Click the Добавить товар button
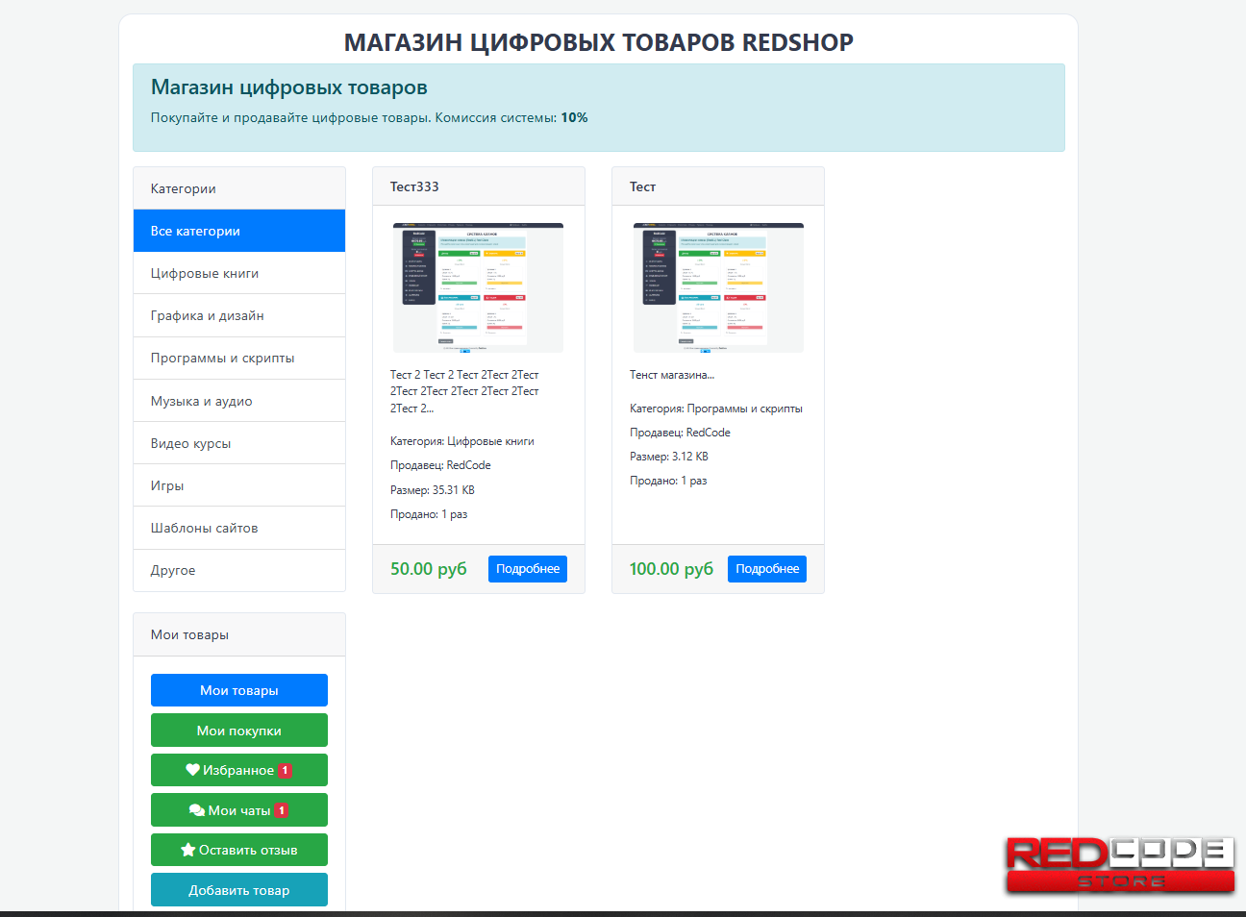Screen dimensions: 1246x917 click(238, 890)
